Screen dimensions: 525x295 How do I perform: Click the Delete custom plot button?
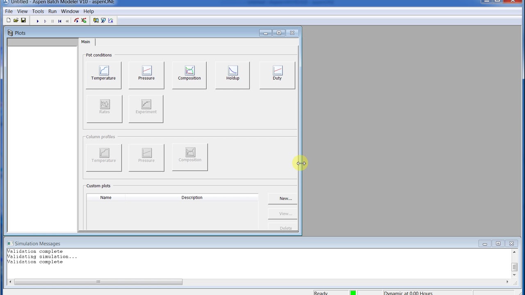click(x=283, y=227)
